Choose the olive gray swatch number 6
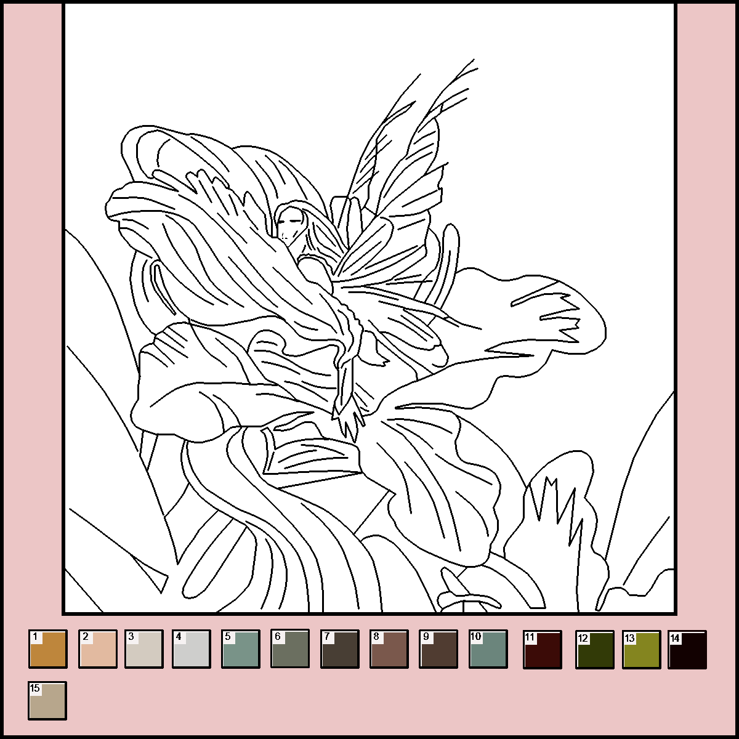Image resolution: width=739 pixels, height=739 pixels. pos(290,649)
